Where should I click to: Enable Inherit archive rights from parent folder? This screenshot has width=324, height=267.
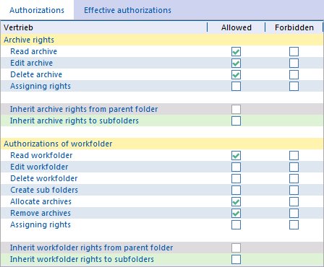coord(236,109)
